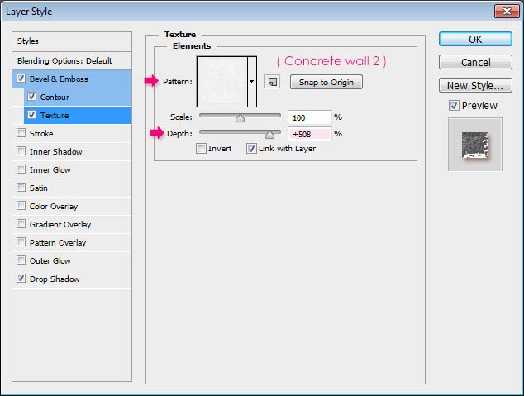The height and width of the screenshot is (396, 524).
Task: Click the Snap to Origin button
Action: [326, 82]
